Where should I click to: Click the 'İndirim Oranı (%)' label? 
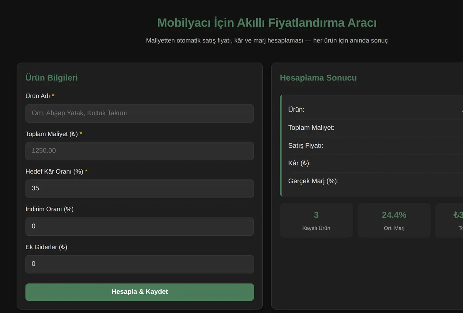[x=49, y=209]
